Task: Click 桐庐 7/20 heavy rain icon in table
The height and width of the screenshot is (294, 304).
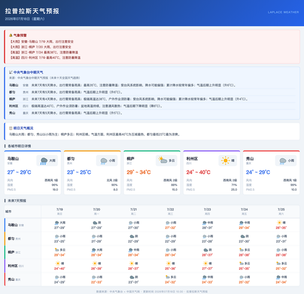Action: tap(94, 250)
